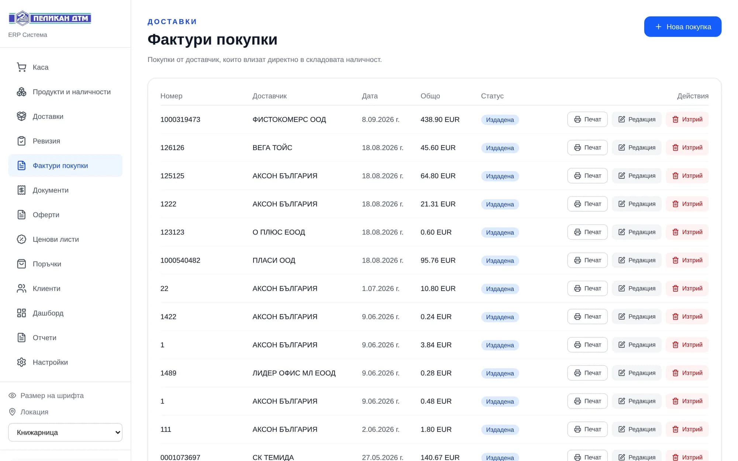The height and width of the screenshot is (461, 738).
Task: Click the Ценови листи percent badge icon
Action: [x=21, y=239]
